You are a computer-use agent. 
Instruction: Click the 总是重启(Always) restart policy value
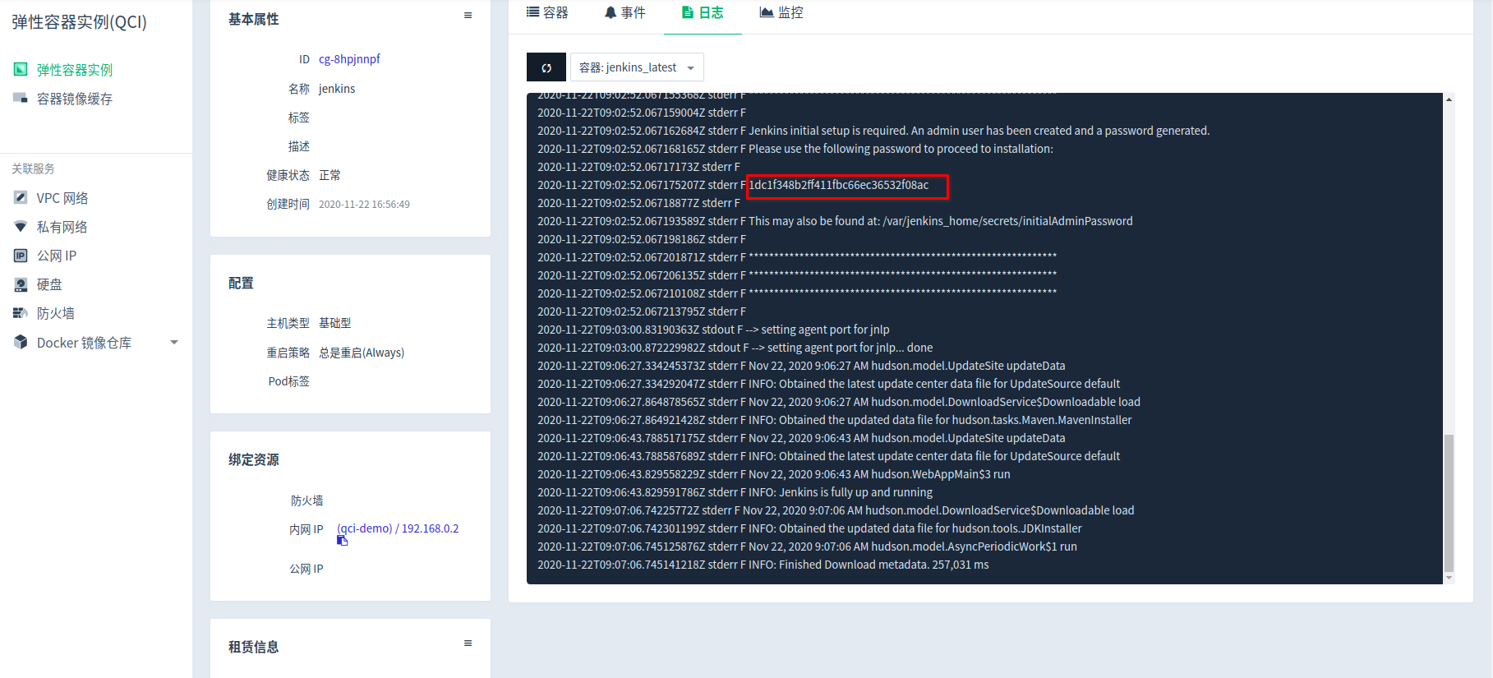(x=362, y=353)
